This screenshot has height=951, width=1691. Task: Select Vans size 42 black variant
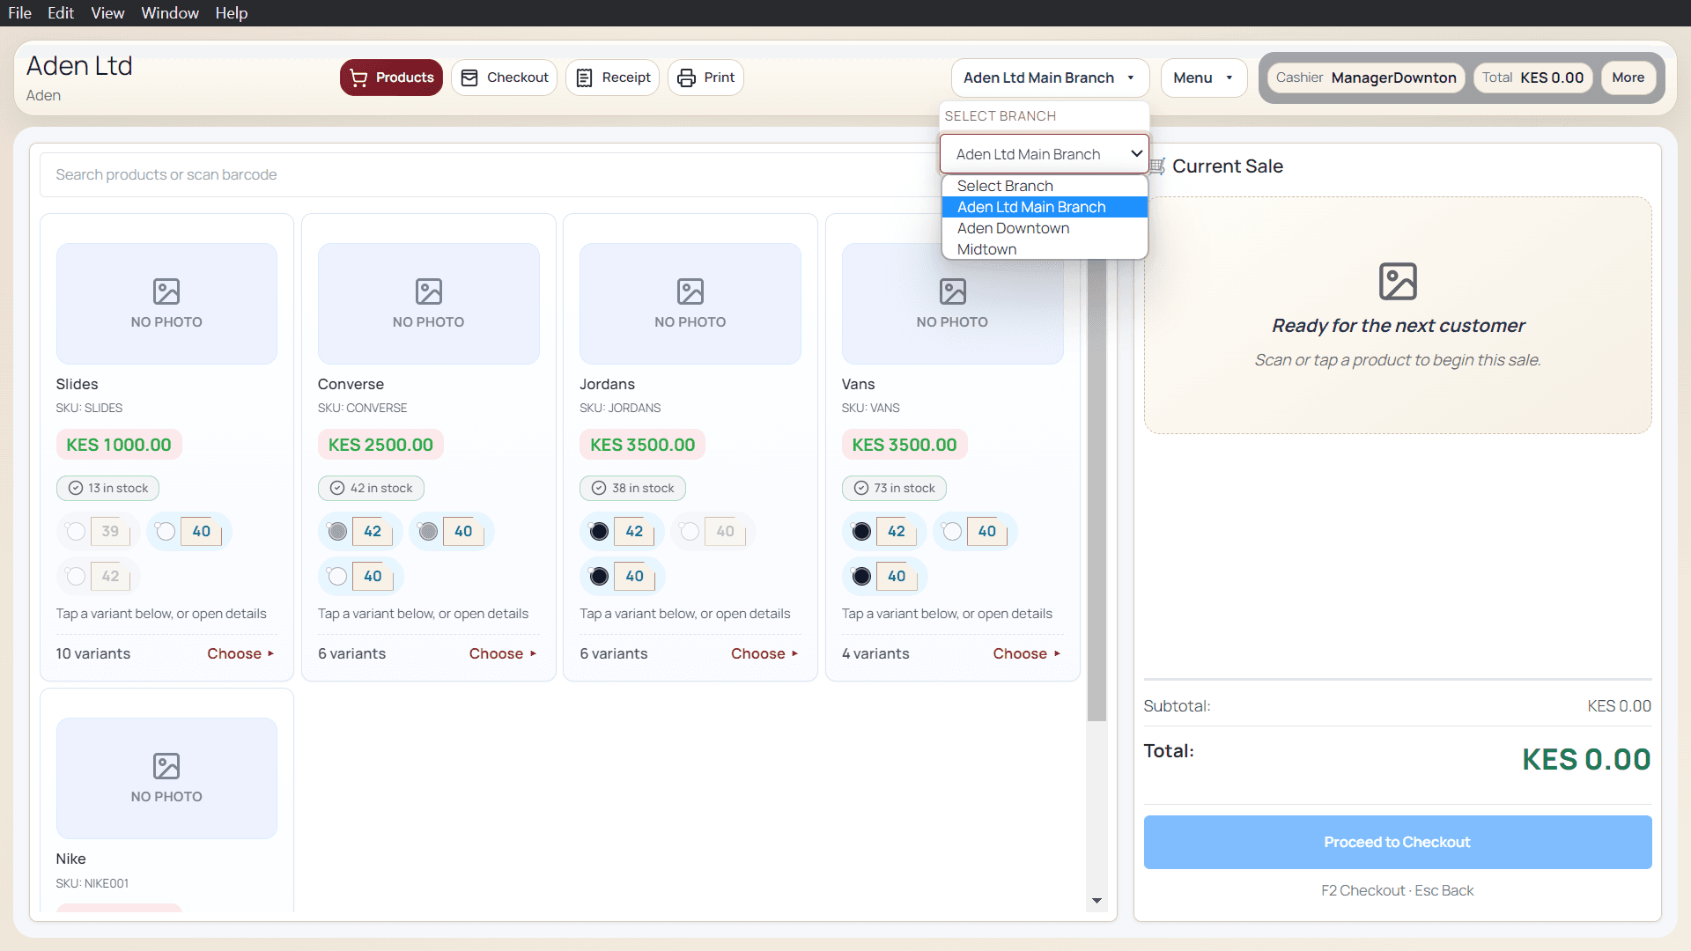pos(884,531)
